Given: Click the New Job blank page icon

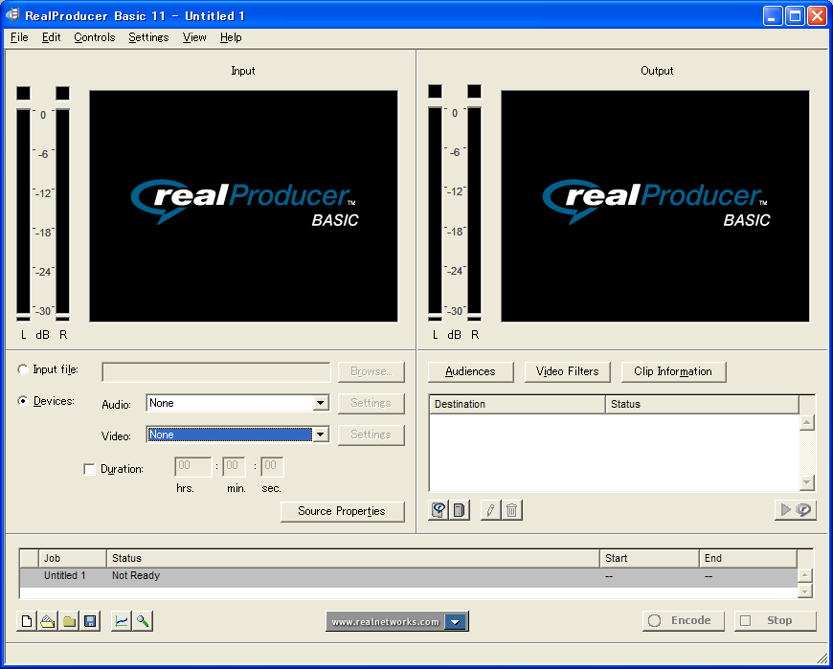Looking at the screenshot, I should (27, 621).
